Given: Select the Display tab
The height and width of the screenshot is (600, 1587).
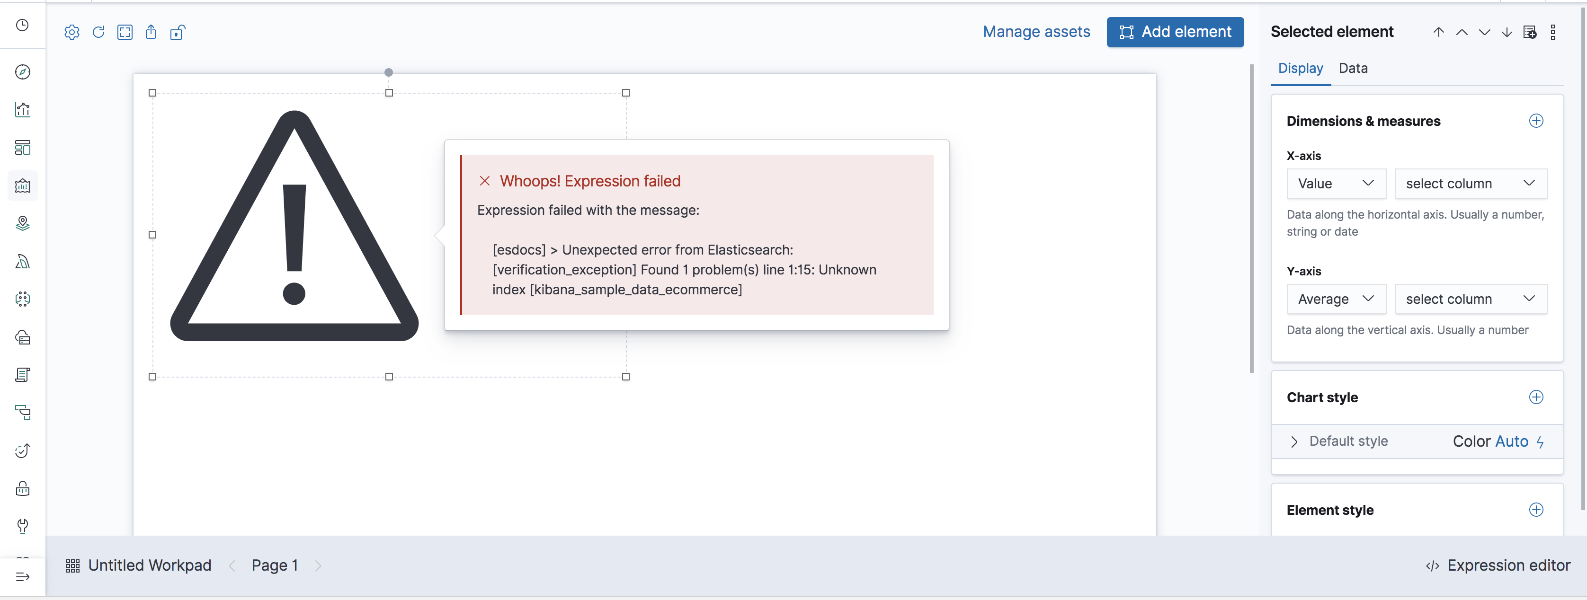Looking at the screenshot, I should tap(1301, 69).
